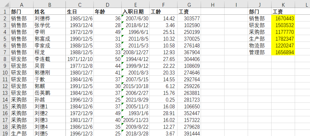This screenshot has height=136, width=310.
Task: Click hire date cell 2007/6/30
Action: tap(136, 19)
